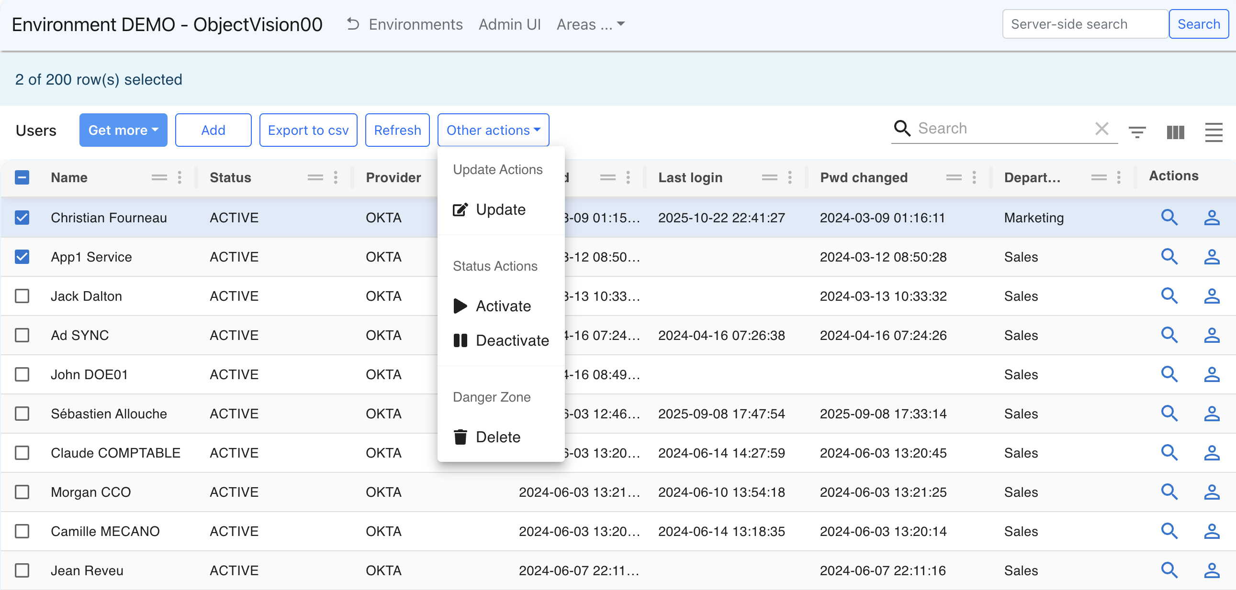The width and height of the screenshot is (1236, 590).
Task: Click the Export to csv button
Action: [308, 130]
